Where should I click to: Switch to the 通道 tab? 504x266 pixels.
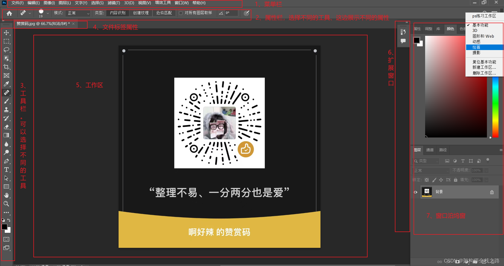[x=430, y=150]
